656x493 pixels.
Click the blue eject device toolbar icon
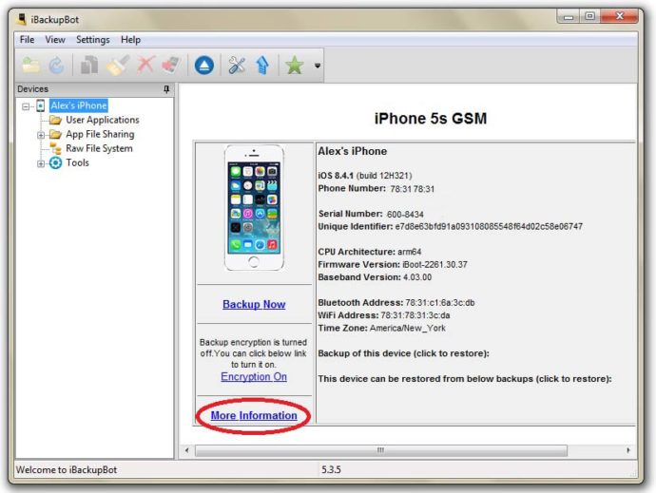[203, 66]
